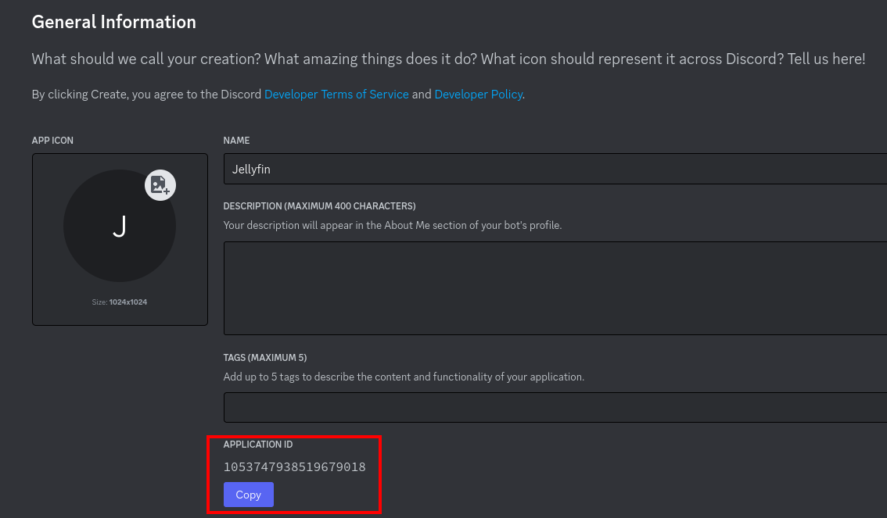
Task: Click the Tags input field
Action: coord(548,407)
